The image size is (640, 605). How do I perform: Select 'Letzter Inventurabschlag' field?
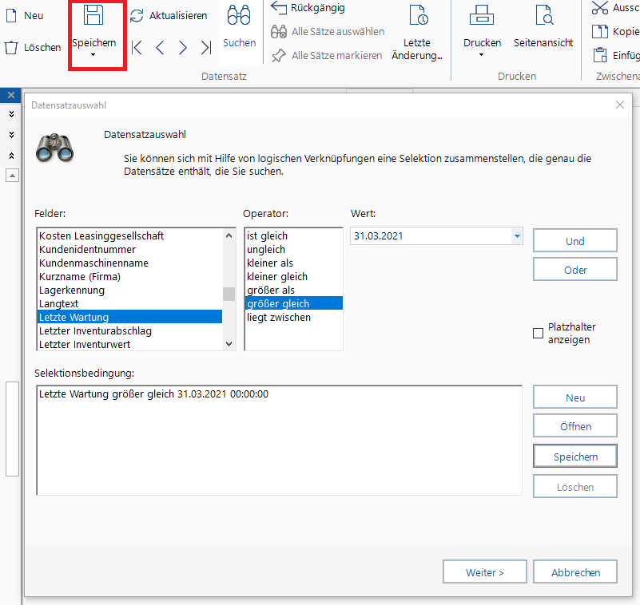click(129, 330)
